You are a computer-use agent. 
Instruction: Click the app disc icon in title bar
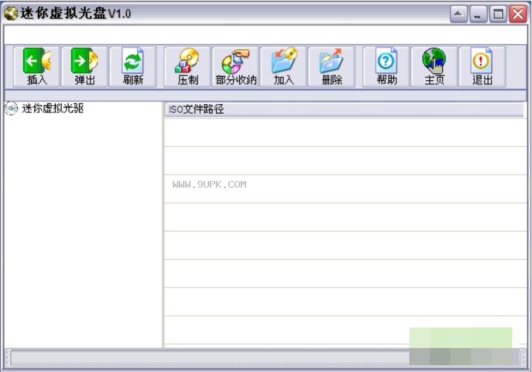[11, 14]
